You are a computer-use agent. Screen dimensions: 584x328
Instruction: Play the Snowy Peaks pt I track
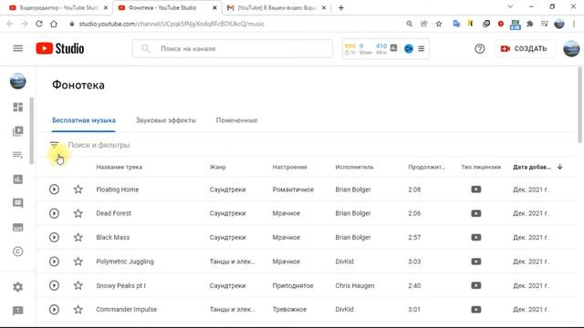pyautogui.click(x=54, y=285)
